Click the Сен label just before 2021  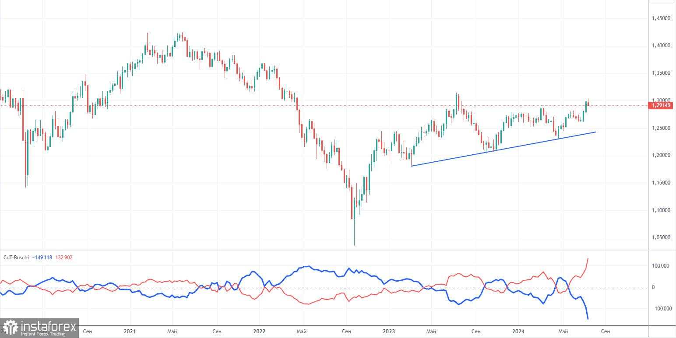[x=87, y=331]
